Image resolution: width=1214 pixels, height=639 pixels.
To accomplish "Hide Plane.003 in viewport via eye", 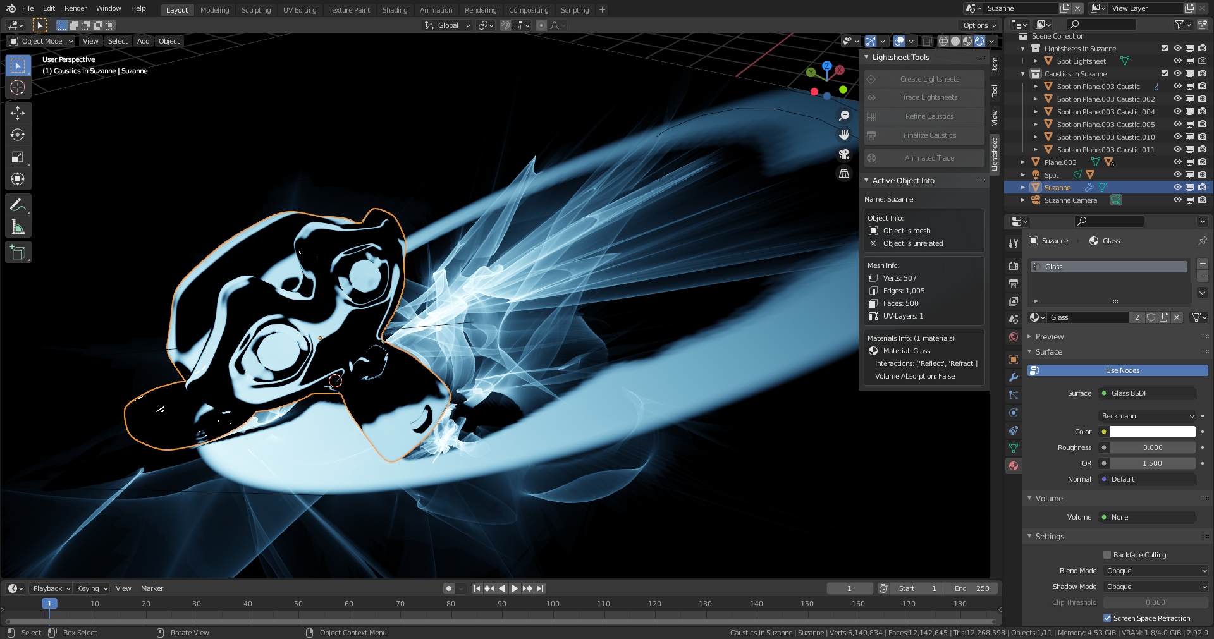I will (x=1177, y=162).
